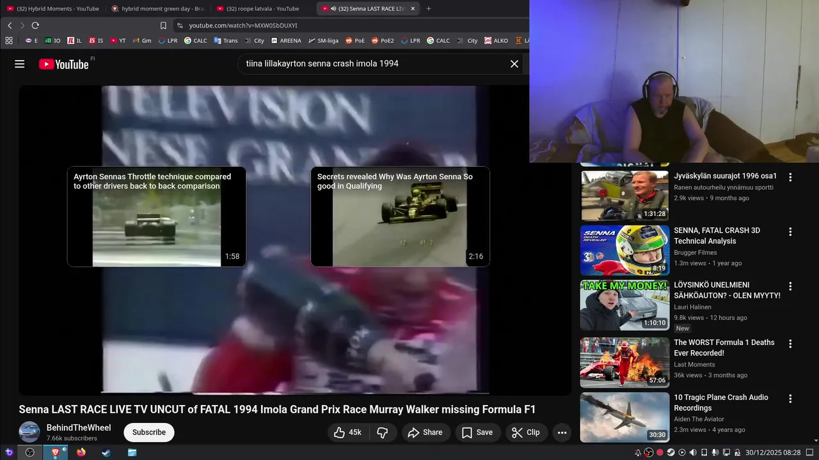The image size is (819, 460).
Task: Click Aiden The Aviator channel name
Action: (x=699, y=419)
